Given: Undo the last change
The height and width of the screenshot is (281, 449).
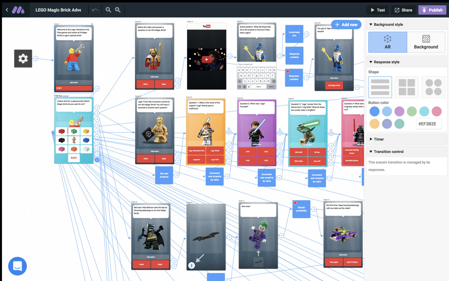Looking at the screenshot, I should click(x=95, y=10).
